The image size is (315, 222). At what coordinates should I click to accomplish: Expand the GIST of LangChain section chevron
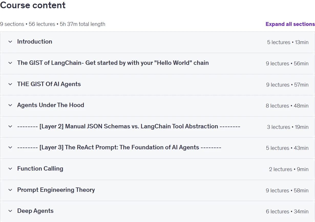pyautogui.click(x=10, y=63)
